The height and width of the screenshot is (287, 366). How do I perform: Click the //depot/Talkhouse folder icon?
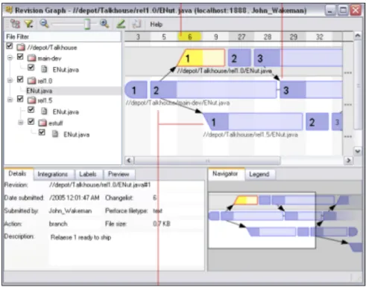(21, 47)
